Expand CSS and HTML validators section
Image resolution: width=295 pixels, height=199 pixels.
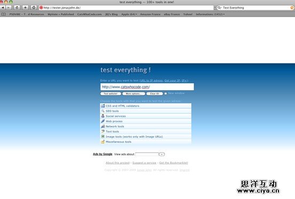145,106
